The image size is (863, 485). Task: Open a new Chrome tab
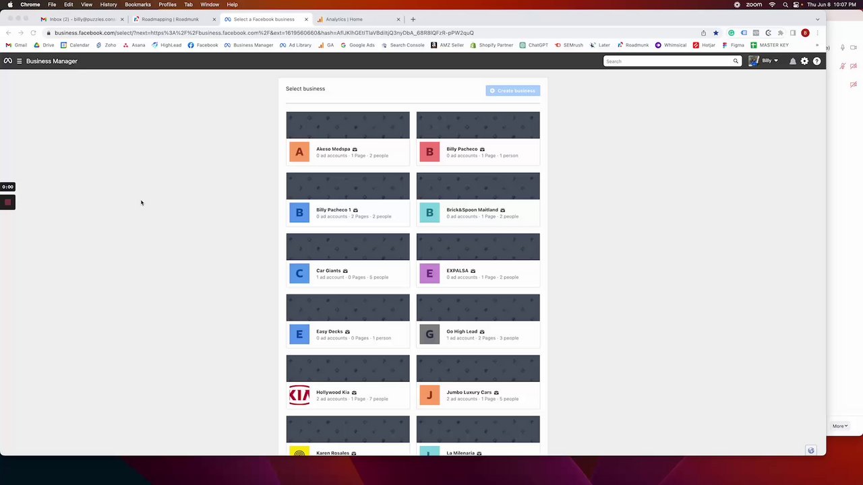click(413, 19)
